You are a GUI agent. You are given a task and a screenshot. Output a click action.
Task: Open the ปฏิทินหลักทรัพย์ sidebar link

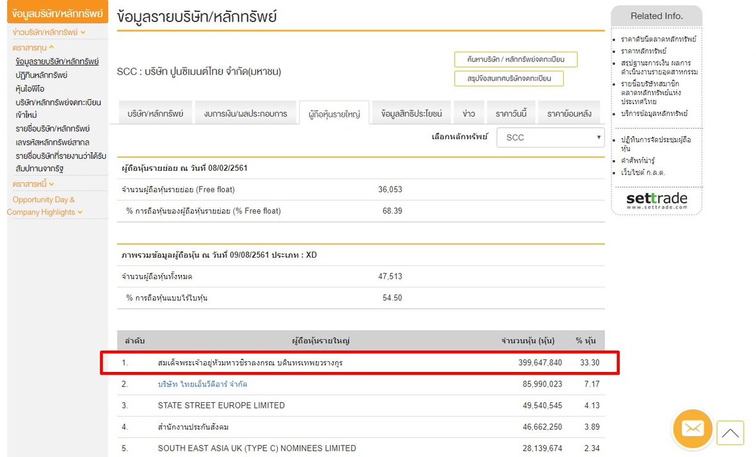(42, 75)
